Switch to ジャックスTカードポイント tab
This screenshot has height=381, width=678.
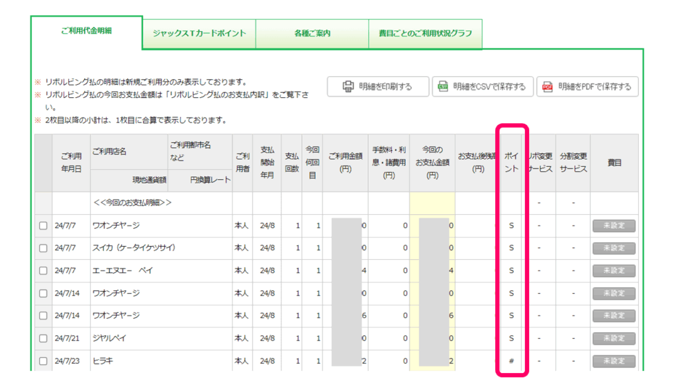[199, 33]
